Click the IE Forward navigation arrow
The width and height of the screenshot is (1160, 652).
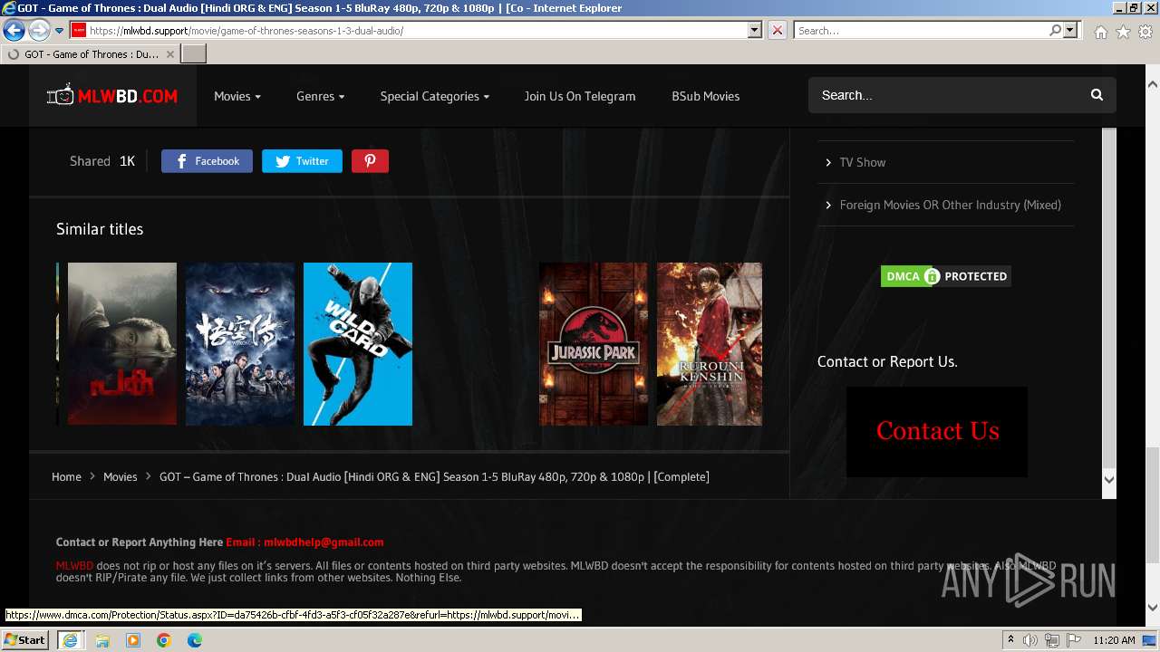(x=39, y=31)
